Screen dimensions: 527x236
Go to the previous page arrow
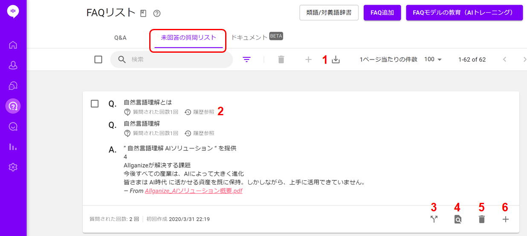tap(504, 60)
